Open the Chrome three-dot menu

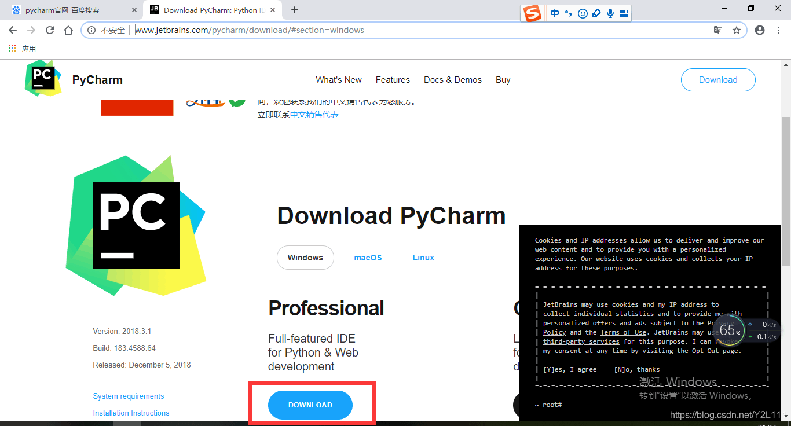(778, 30)
